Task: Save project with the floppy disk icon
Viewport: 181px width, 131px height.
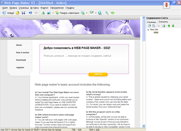Action: (x=24, y=13)
